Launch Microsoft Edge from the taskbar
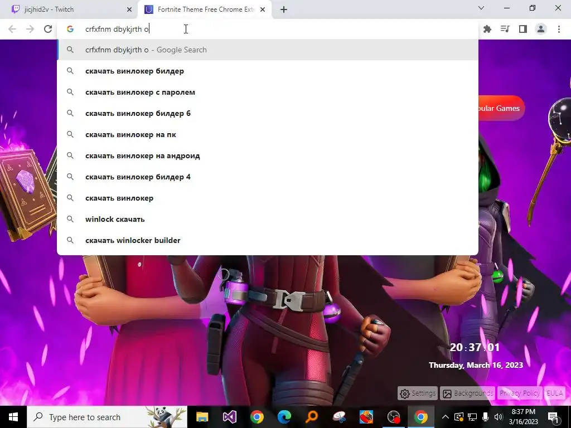 tap(284, 417)
